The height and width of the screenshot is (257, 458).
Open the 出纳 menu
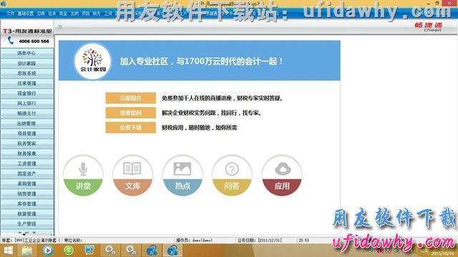point(74,14)
